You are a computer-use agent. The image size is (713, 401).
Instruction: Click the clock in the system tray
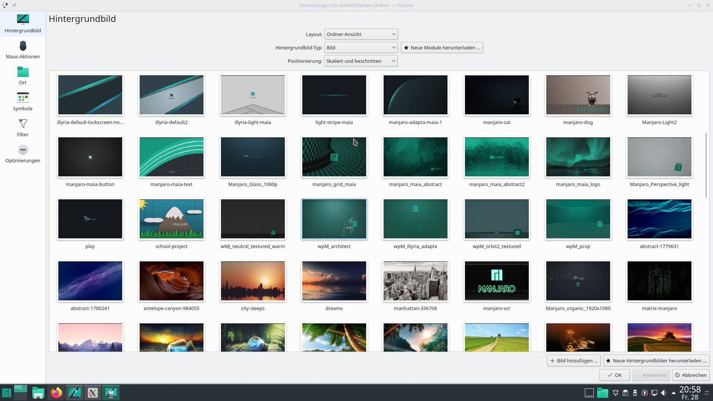[x=690, y=393]
